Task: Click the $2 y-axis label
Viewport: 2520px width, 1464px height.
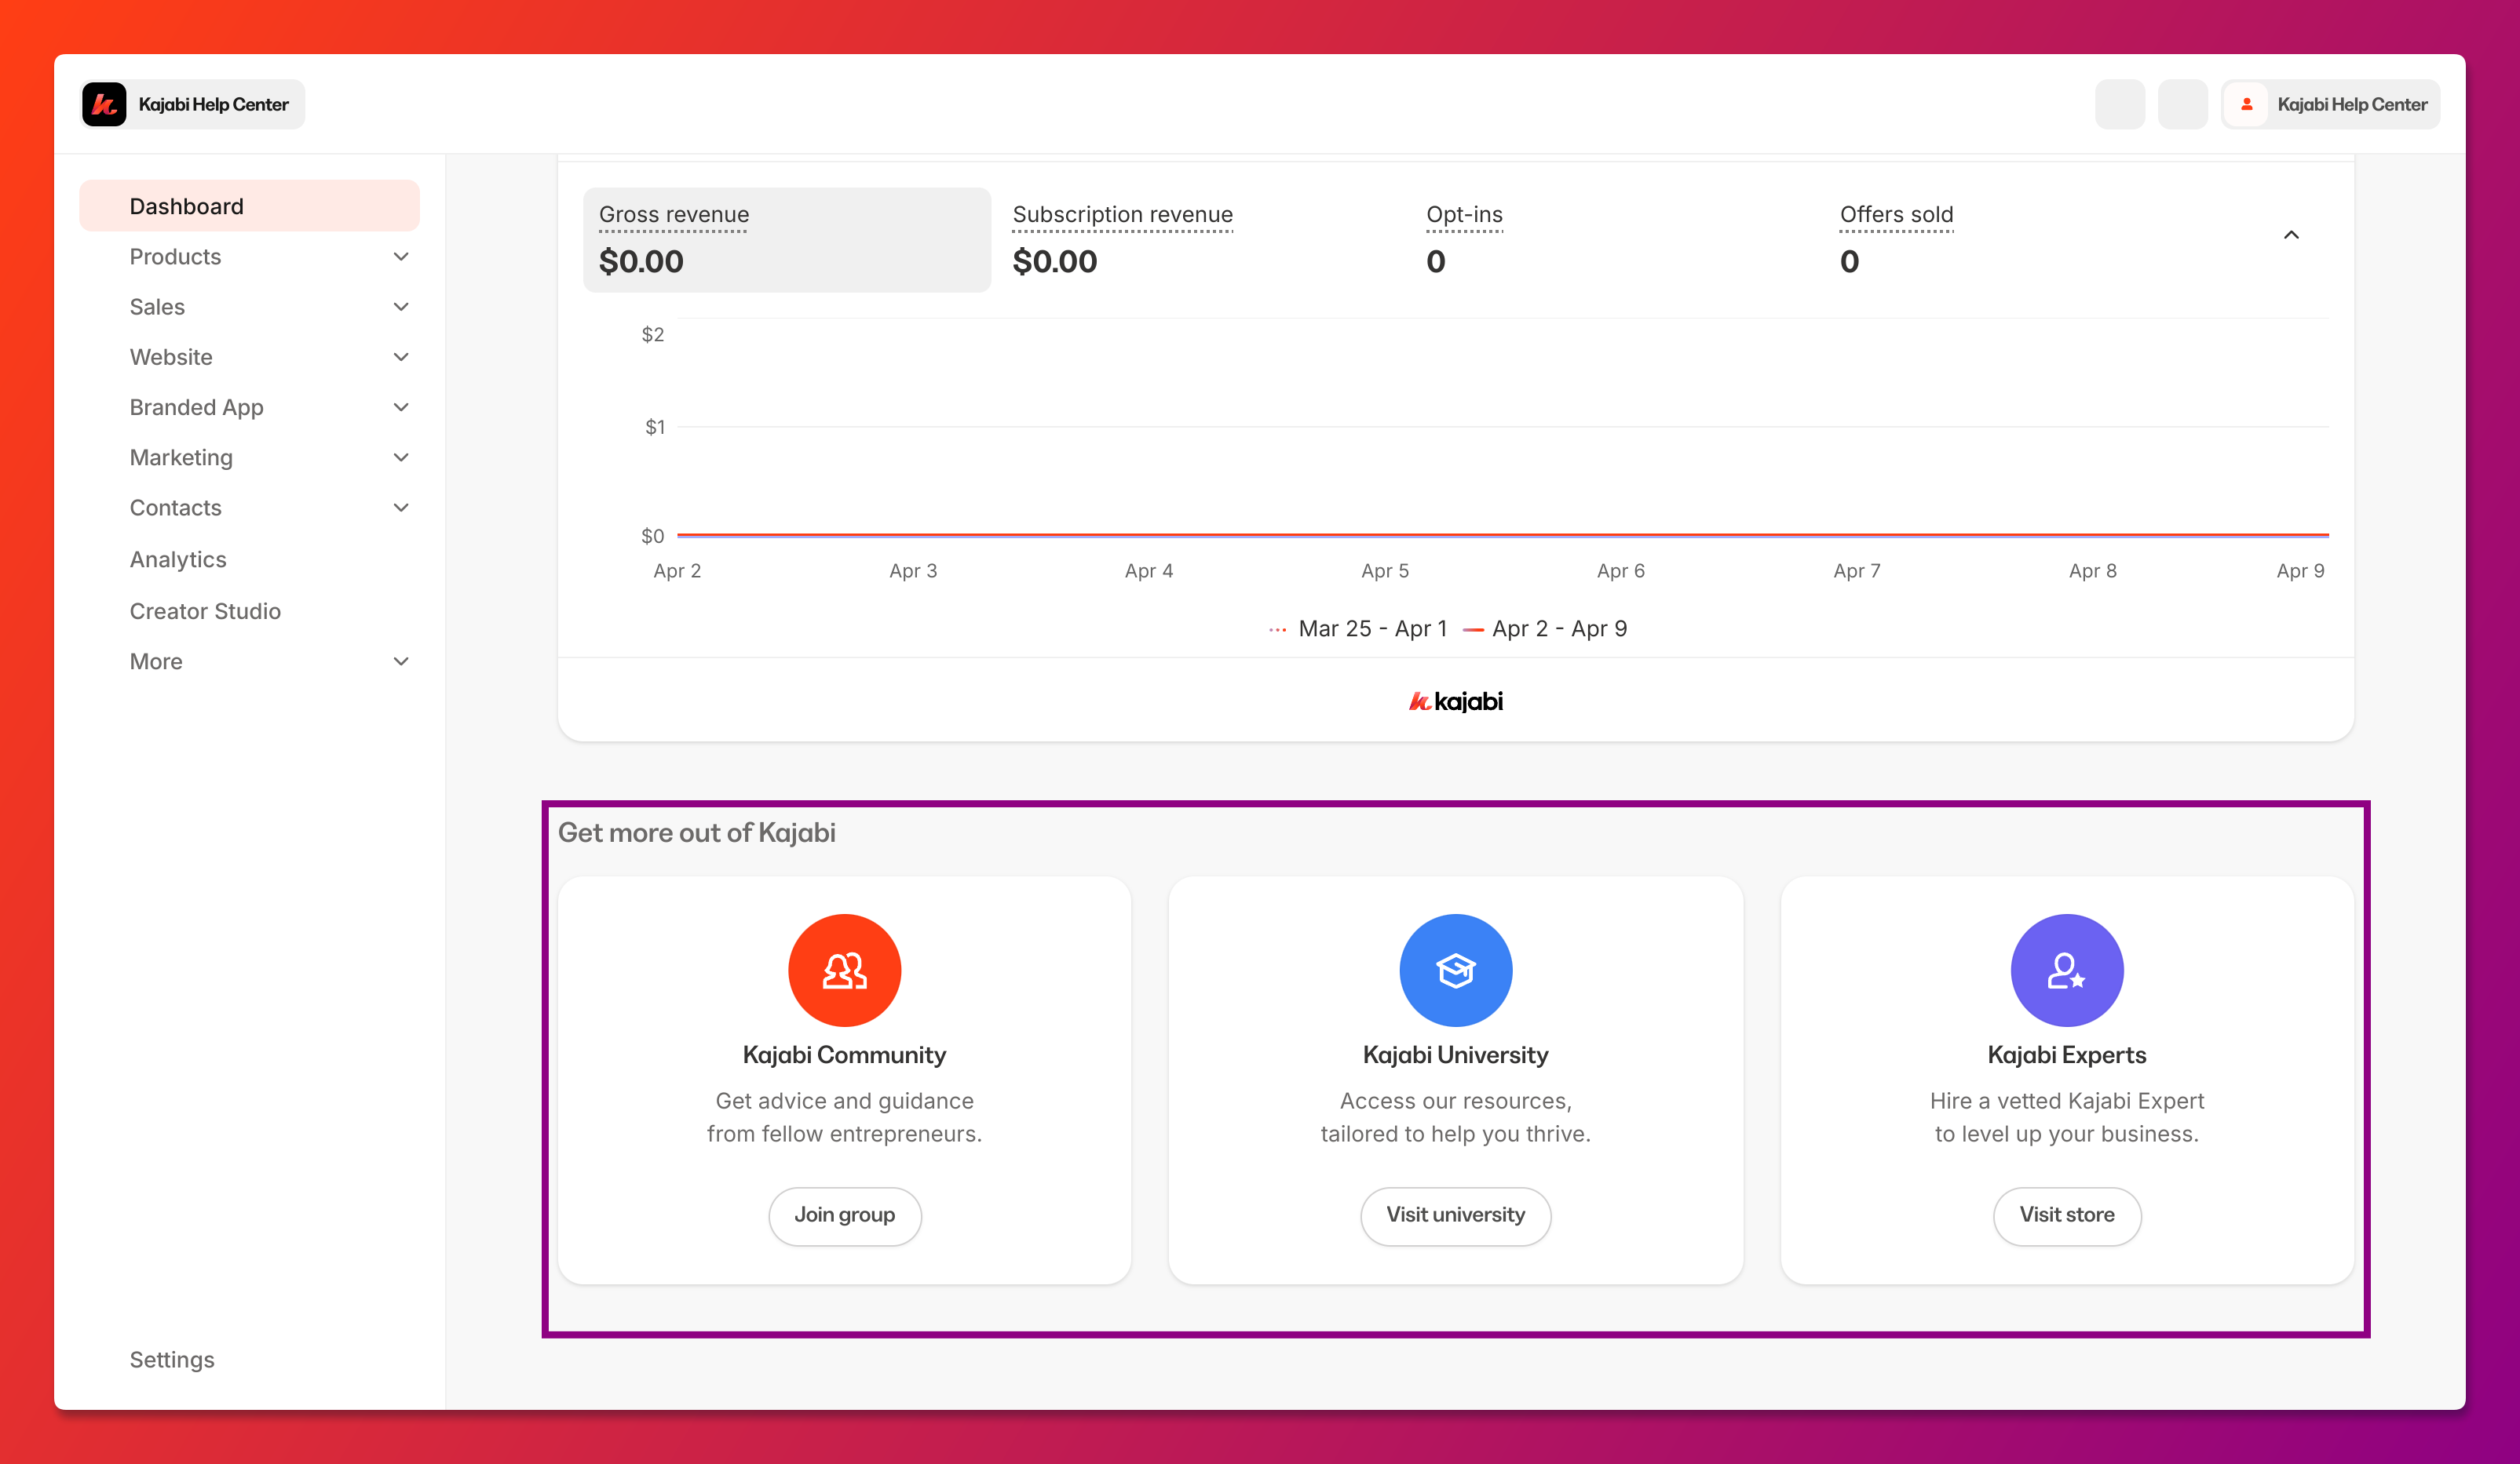Action: [652, 335]
